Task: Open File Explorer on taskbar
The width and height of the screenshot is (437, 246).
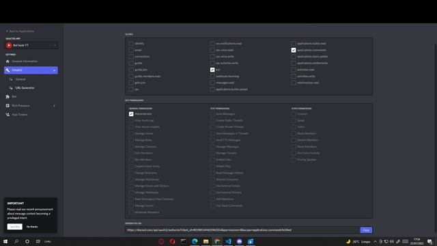Action: tap(206, 241)
